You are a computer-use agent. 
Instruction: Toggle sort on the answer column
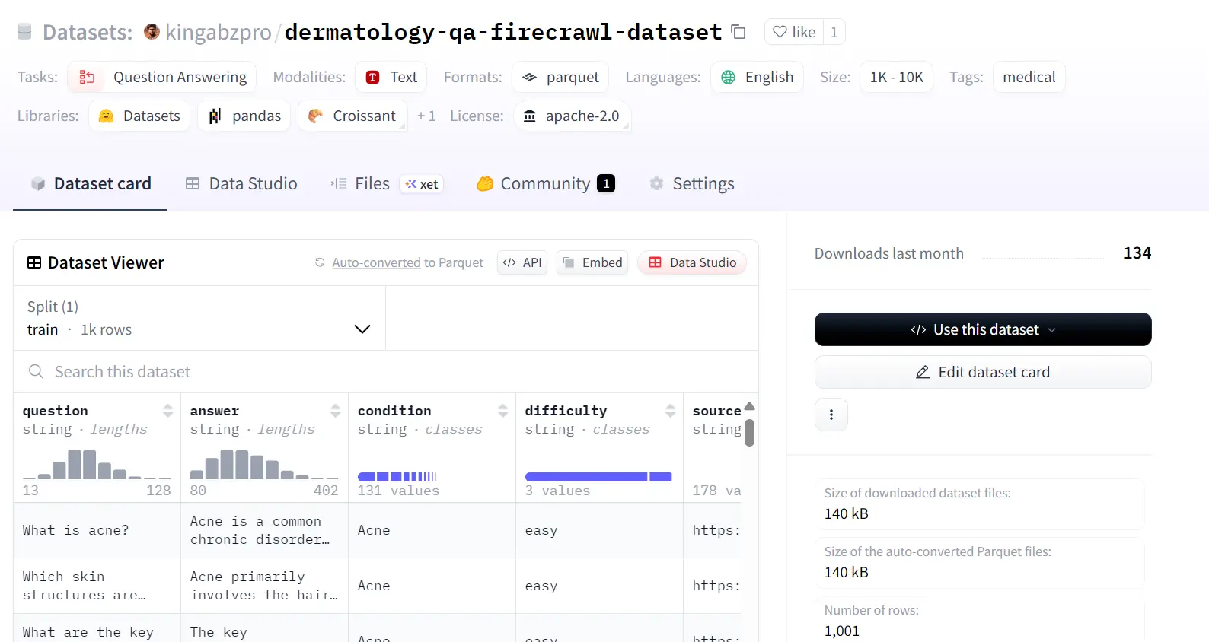tap(335, 411)
